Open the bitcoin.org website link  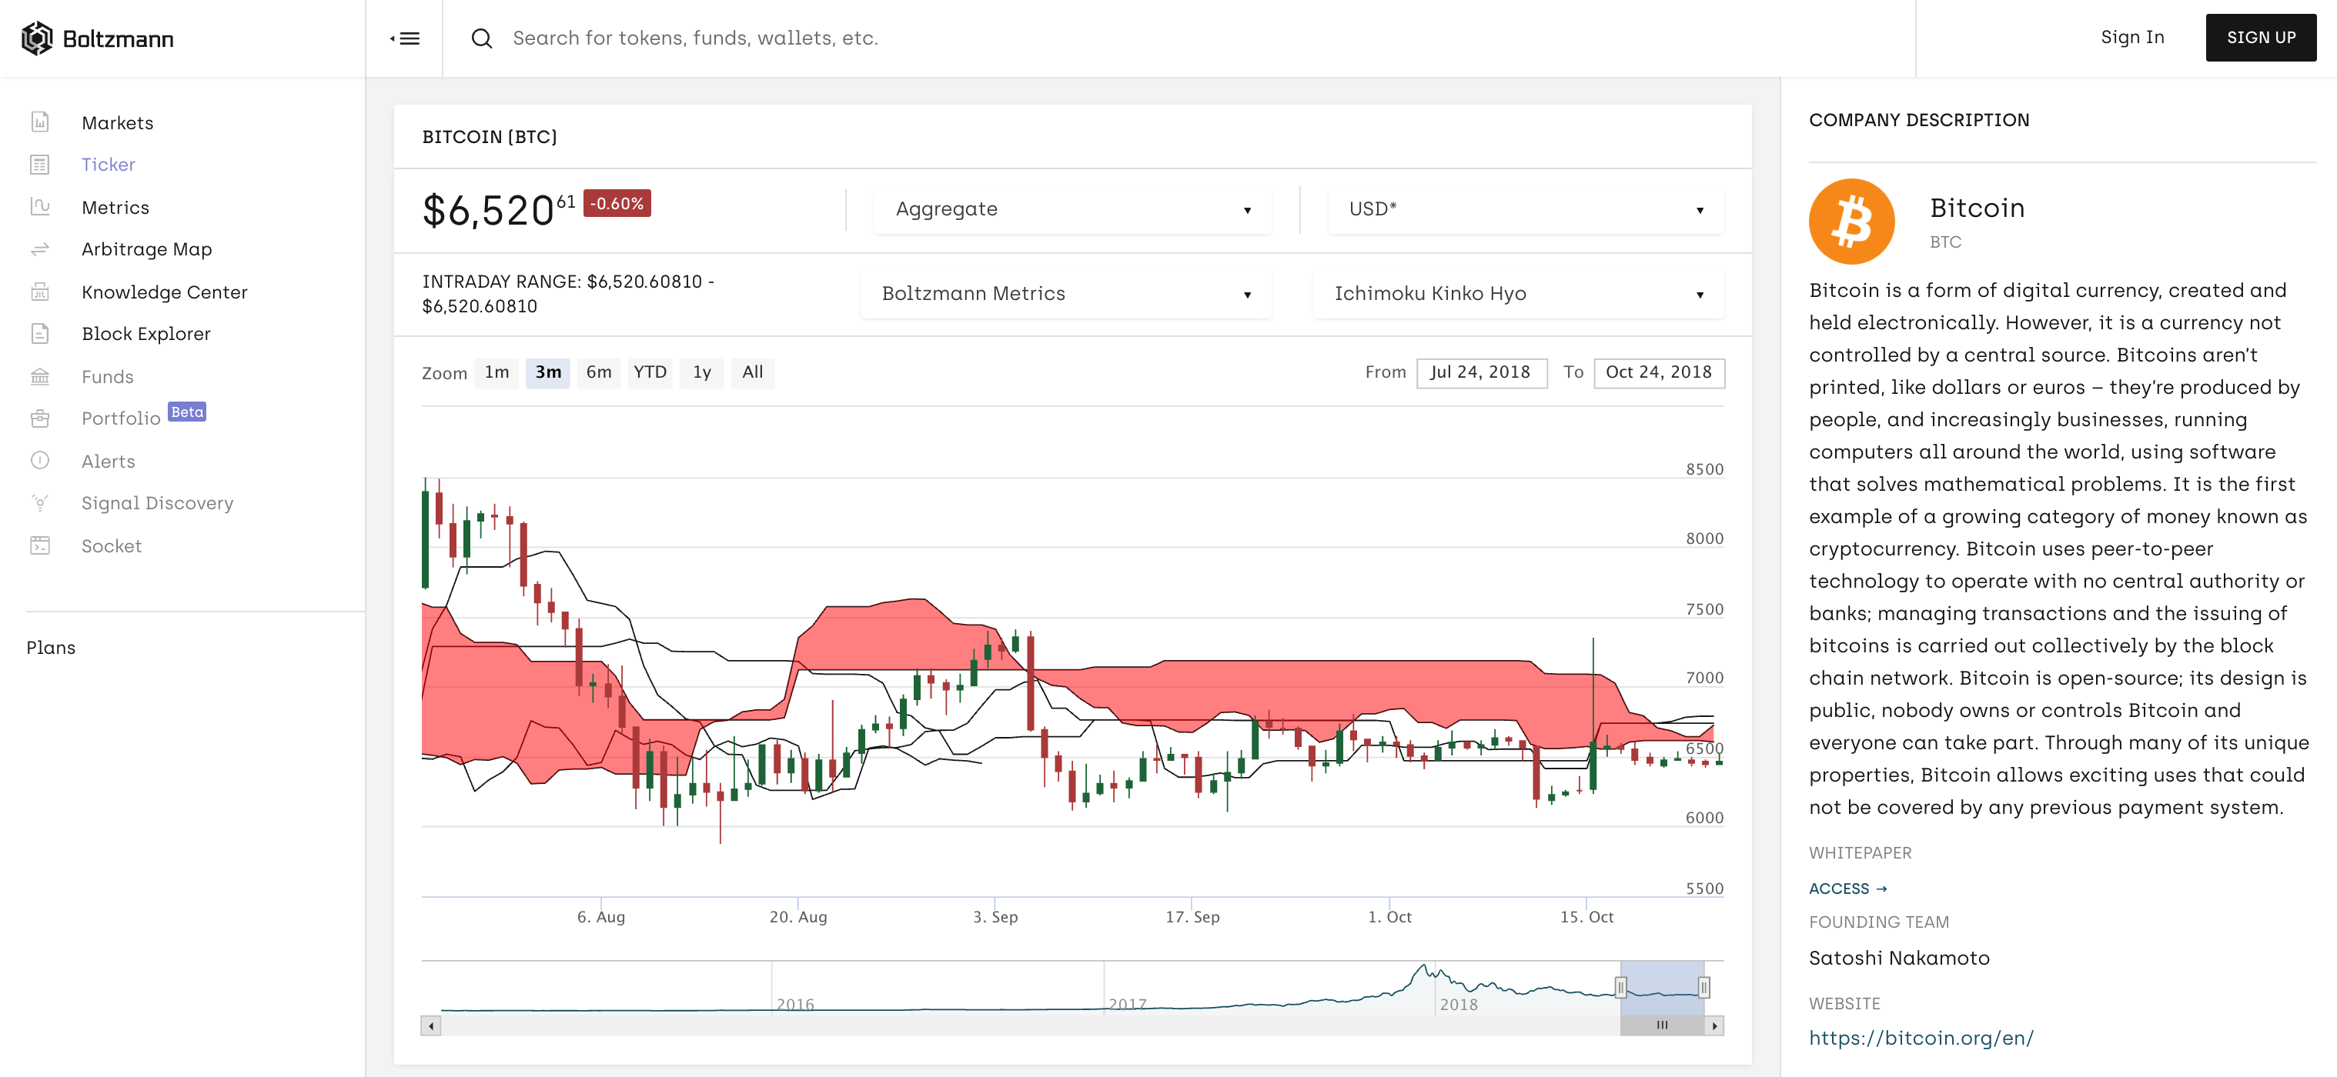[1921, 1038]
